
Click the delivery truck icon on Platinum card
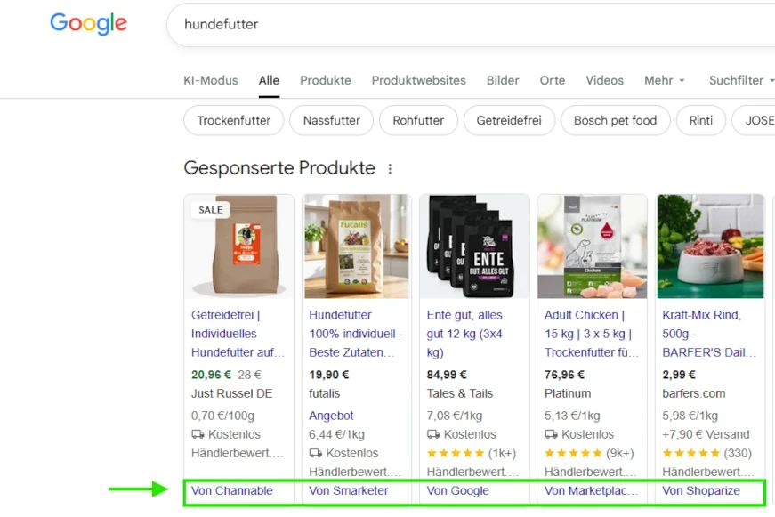point(551,434)
